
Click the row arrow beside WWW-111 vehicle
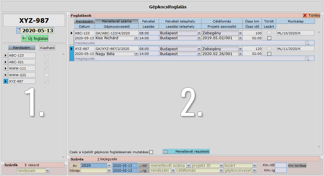(x=5, y=68)
